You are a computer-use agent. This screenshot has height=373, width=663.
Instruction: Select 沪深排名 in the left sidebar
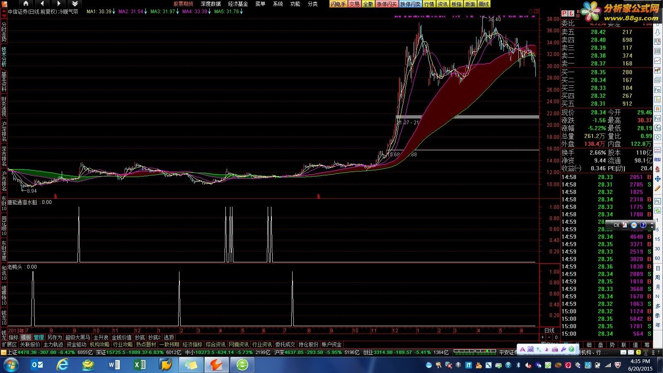(x=4, y=131)
